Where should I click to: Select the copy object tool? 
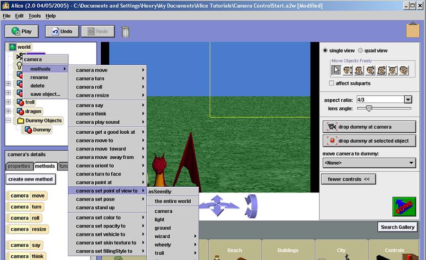[404, 70]
